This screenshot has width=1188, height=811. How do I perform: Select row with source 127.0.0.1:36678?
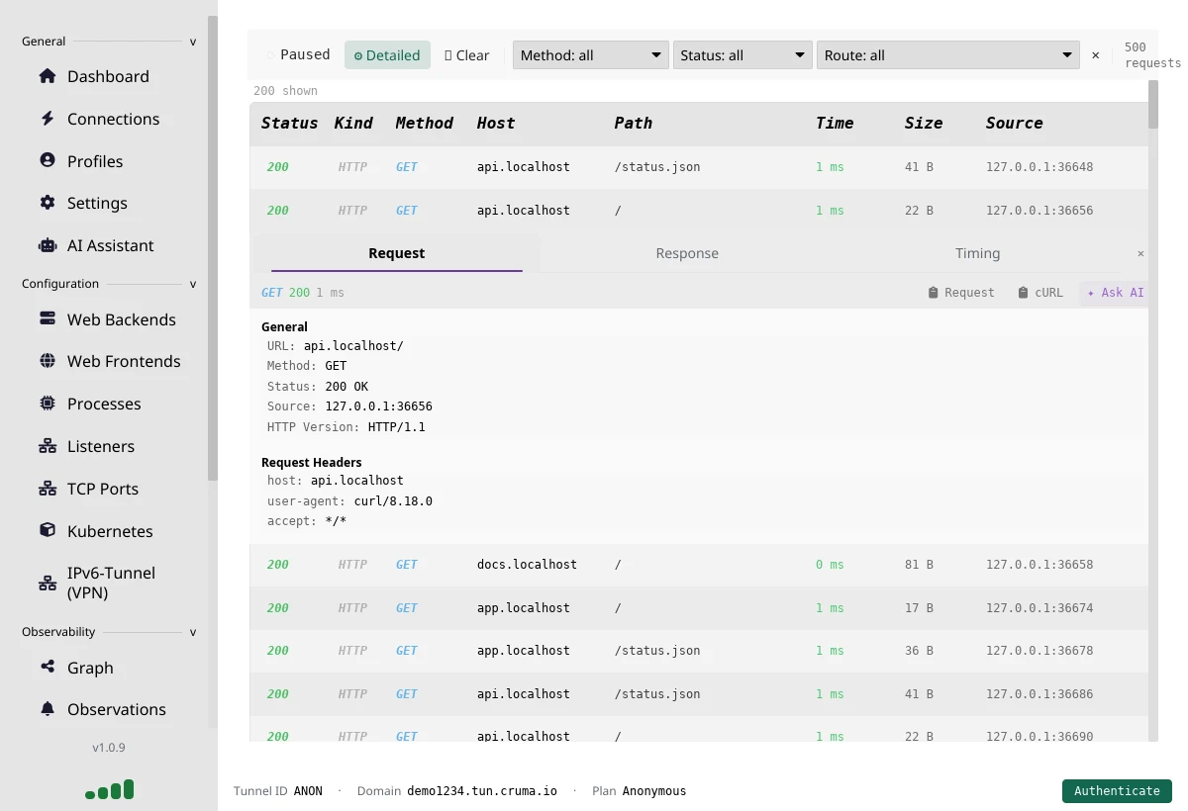click(x=699, y=651)
